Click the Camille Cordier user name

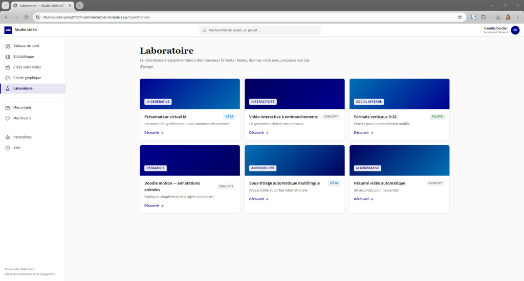pyautogui.click(x=495, y=29)
